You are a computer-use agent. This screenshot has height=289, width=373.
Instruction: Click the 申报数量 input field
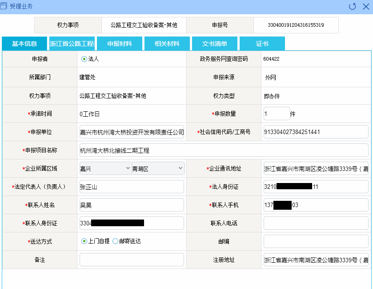[x=277, y=114]
